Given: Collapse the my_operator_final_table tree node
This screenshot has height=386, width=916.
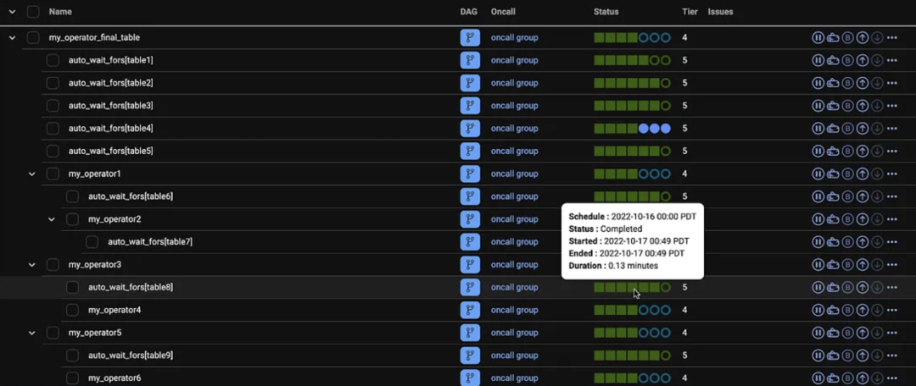Looking at the screenshot, I should click(12, 38).
